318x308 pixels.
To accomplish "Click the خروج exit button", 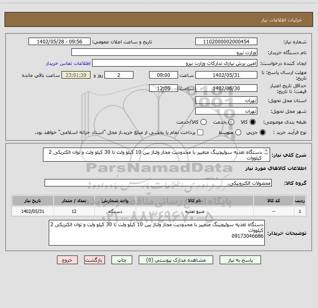I will 67,260.
